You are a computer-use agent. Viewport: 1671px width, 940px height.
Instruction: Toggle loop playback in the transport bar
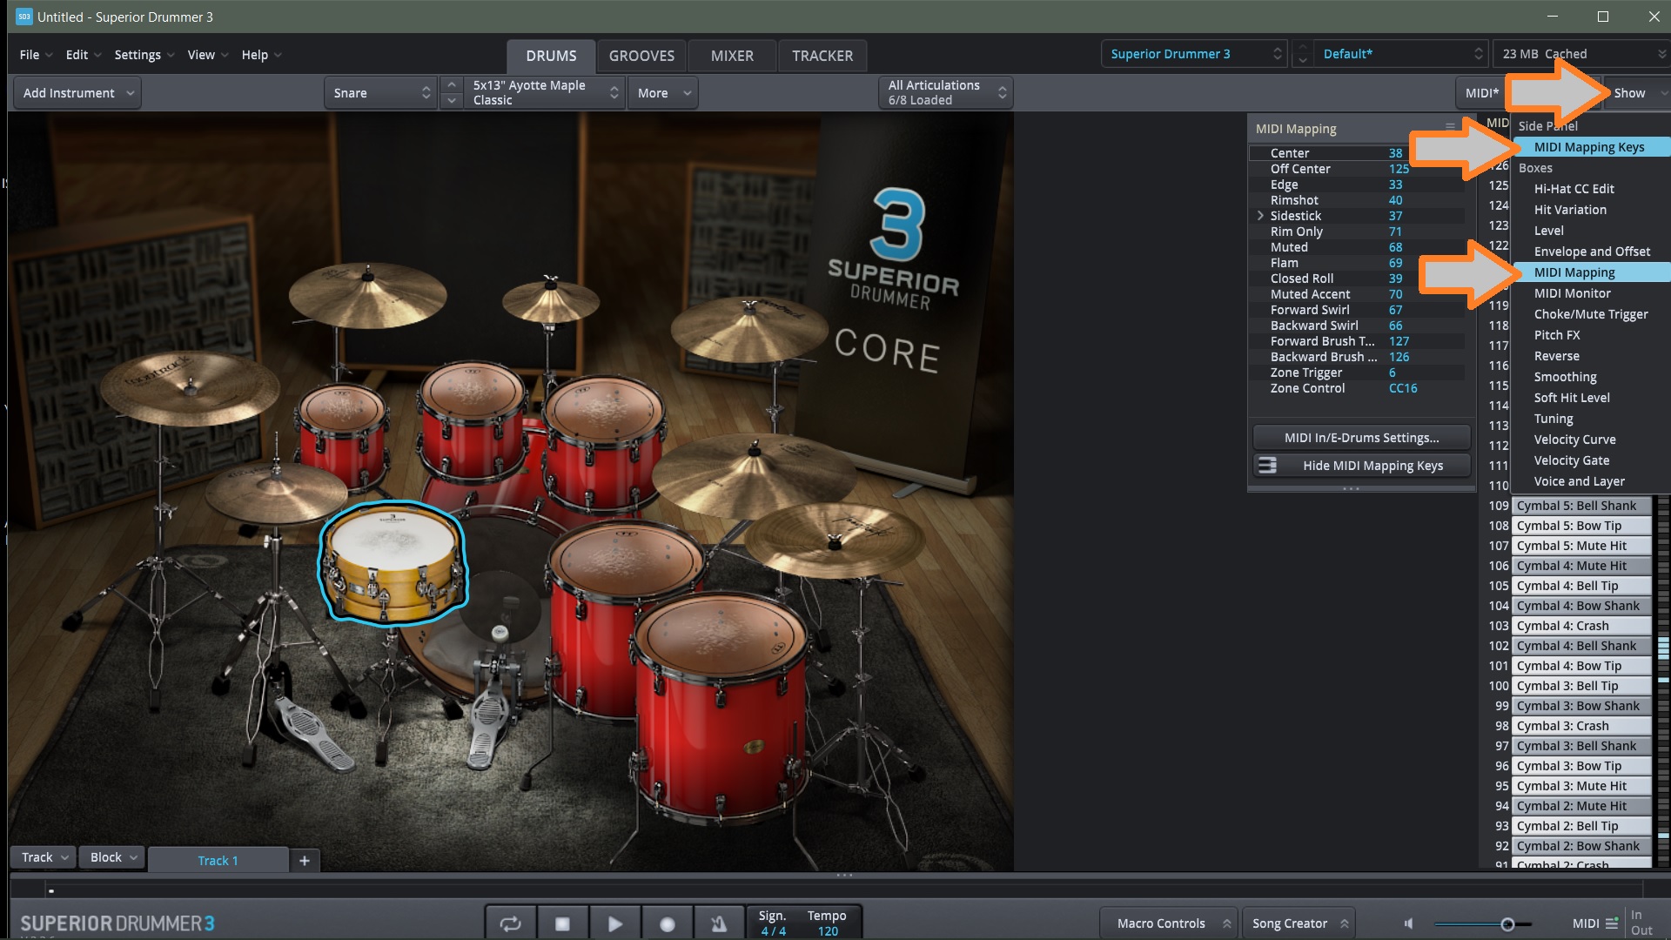coord(510,923)
